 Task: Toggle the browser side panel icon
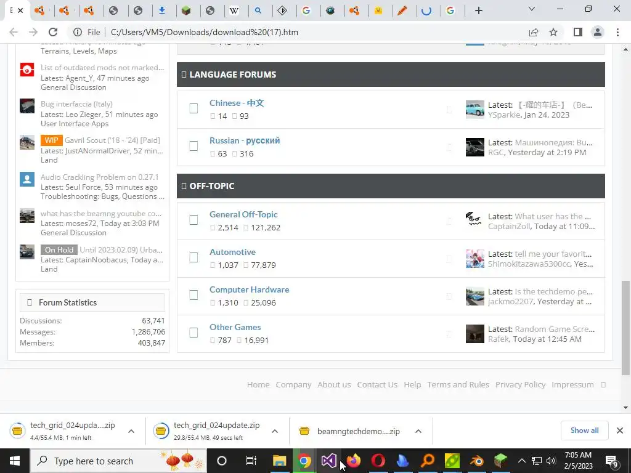(x=578, y=32)
